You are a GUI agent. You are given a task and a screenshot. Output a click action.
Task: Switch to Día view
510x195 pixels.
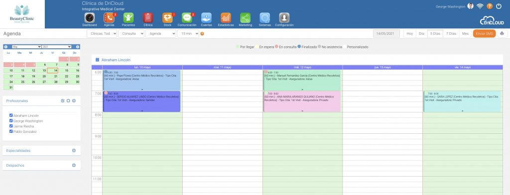pyautogui.click(x=421, y=34)
